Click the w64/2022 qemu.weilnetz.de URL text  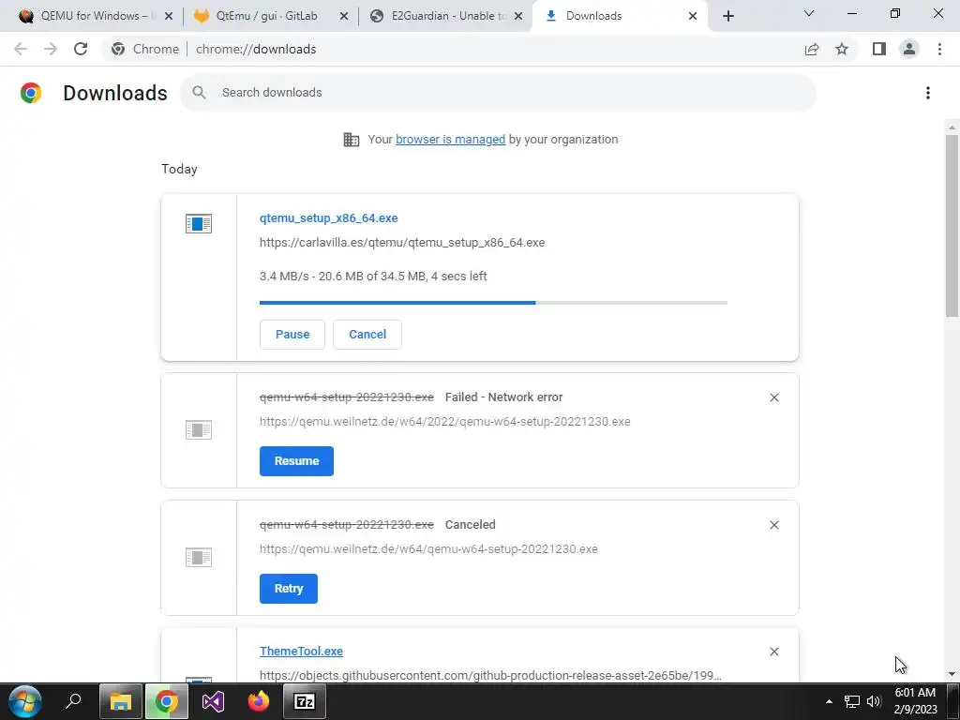pos(445,421)
